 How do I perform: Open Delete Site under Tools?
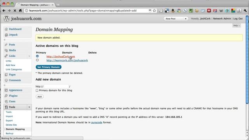[x=11, y=125]
